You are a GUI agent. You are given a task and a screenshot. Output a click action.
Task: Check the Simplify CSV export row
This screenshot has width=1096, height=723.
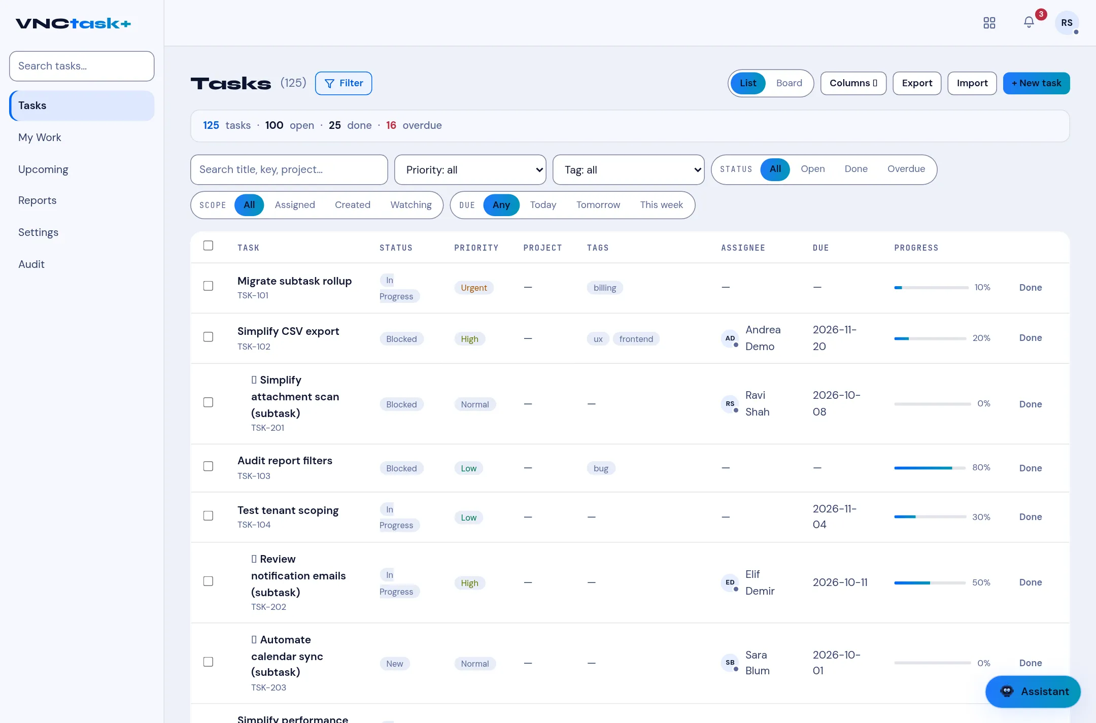click(208, 337)
